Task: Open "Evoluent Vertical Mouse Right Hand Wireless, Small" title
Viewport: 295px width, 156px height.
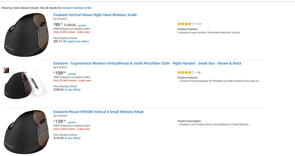Action: (95, 15)
